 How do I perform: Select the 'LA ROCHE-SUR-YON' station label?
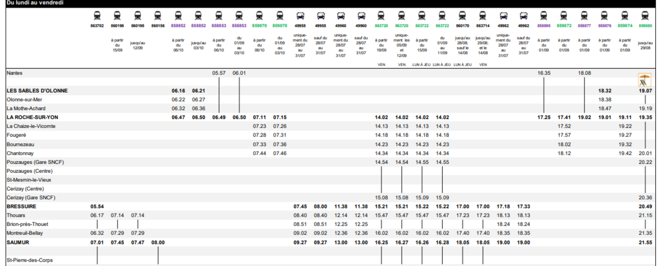tap(32, 117)
